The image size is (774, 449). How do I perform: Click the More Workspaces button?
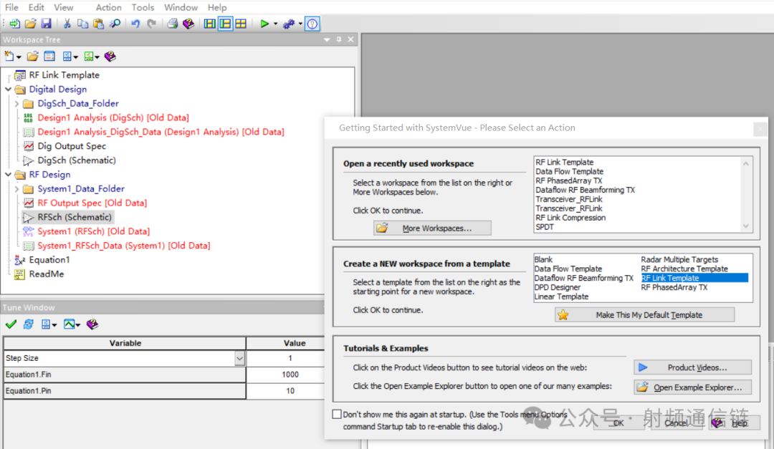(432, 228)
